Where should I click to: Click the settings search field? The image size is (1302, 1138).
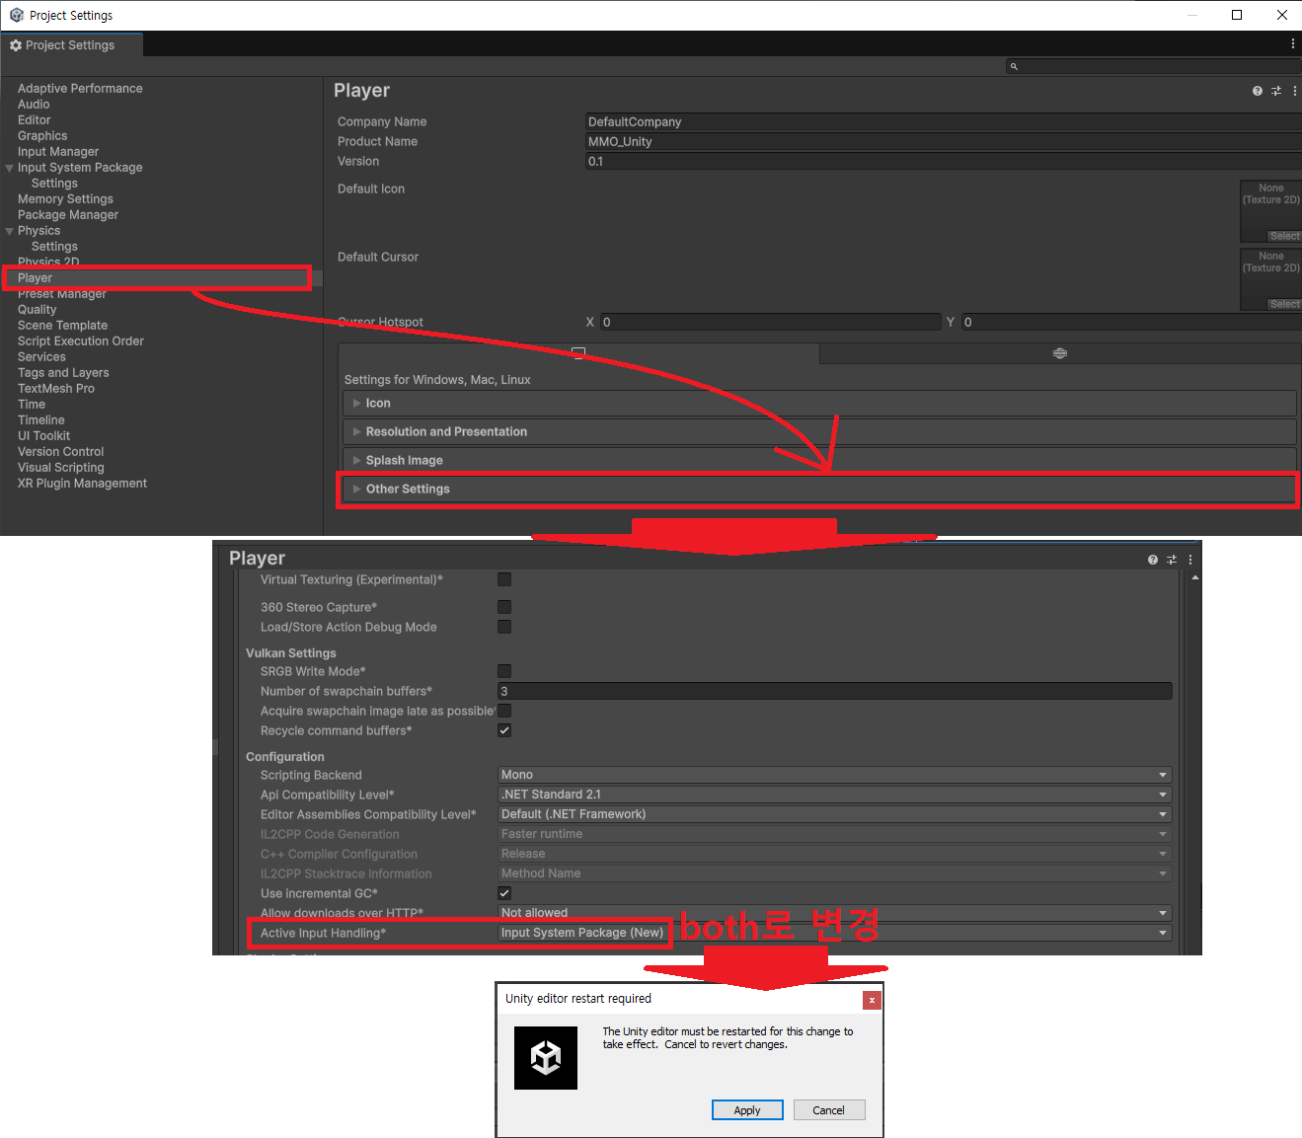pyautogui.click(x=1153, y=66)
